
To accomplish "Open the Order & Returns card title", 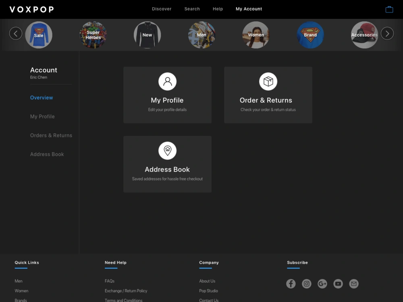I will [266, 100].
